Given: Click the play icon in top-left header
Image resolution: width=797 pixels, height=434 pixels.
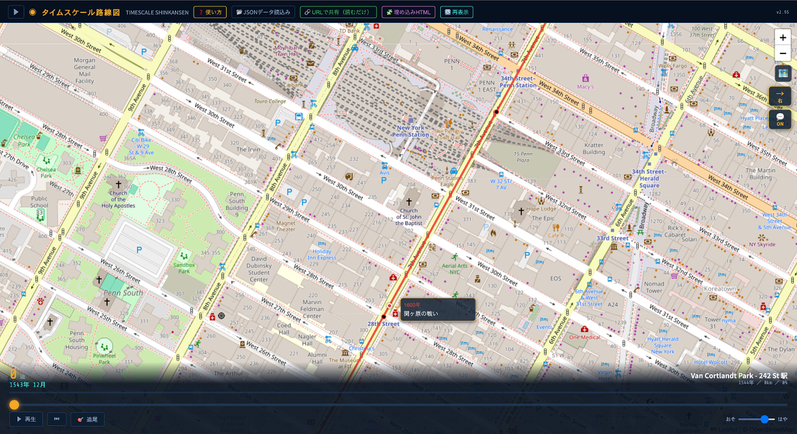Looking at the screenshot, I should [x=16, y=12].
